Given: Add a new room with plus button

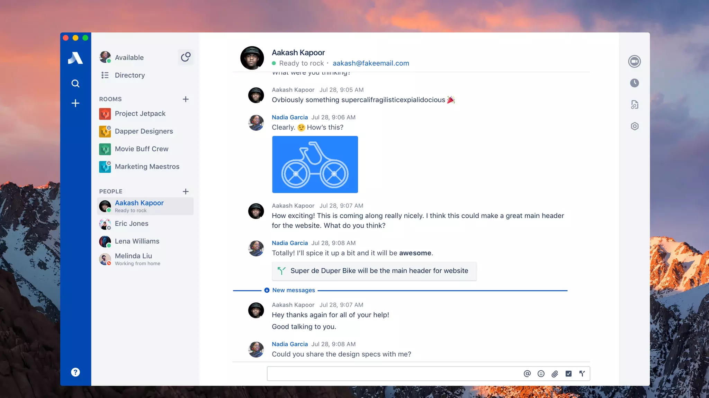Looking at the screenshot, I should click(186, 99).
